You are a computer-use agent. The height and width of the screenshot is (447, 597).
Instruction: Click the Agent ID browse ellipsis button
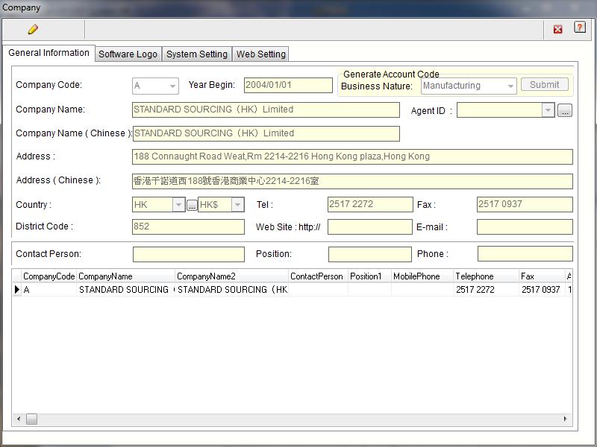pos(565,110)
